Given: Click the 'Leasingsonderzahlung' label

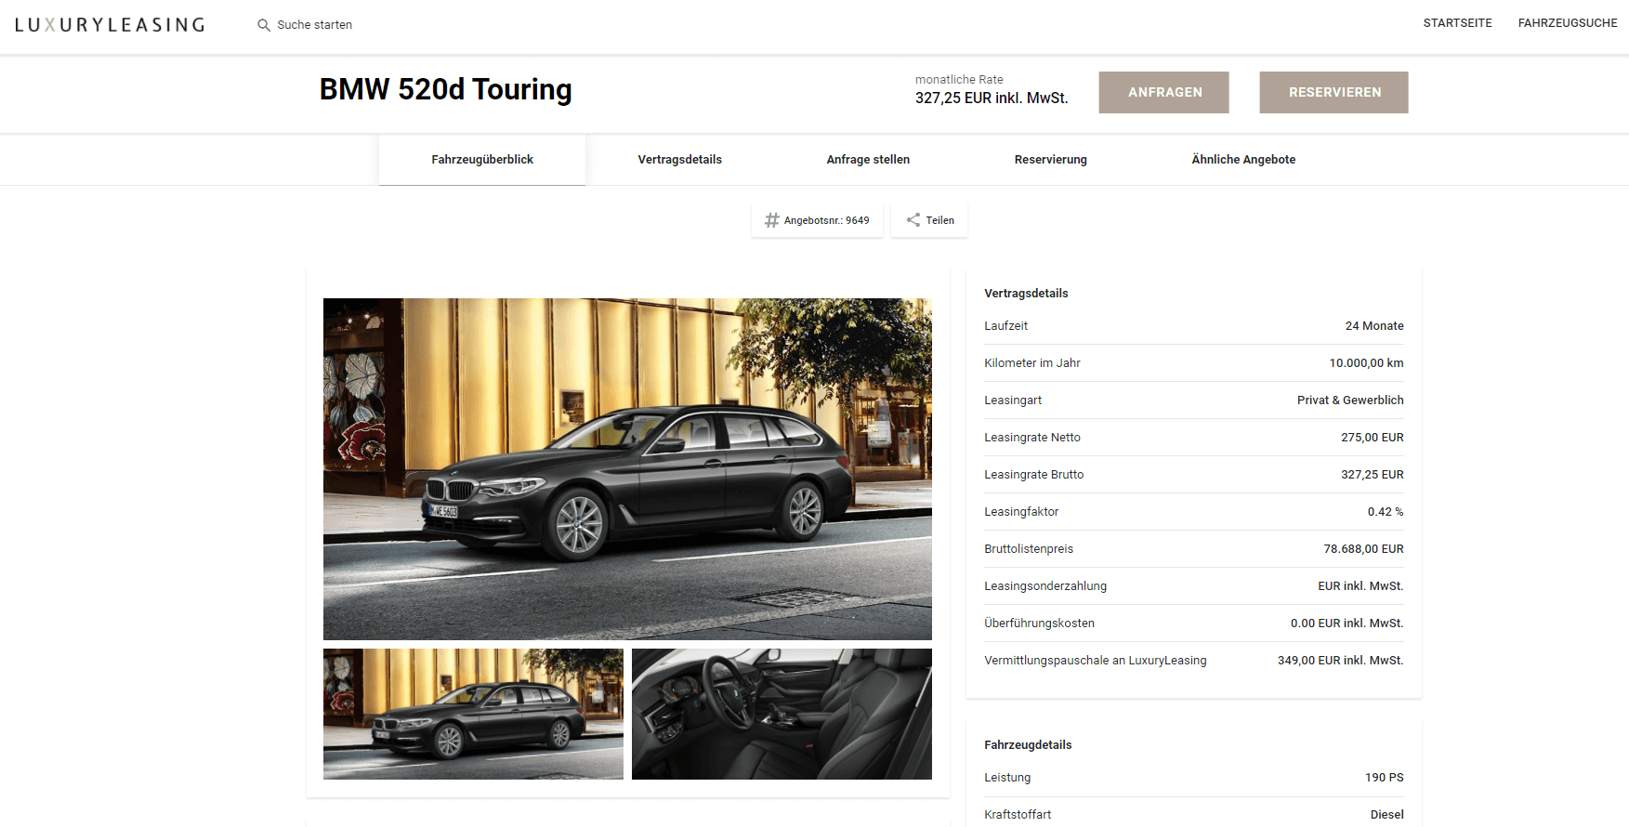Looking at the screenshot, I should pyautogui.click(x=1045, y=586).
